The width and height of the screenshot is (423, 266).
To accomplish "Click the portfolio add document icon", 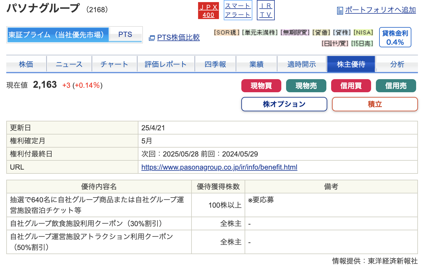I will click(x=340, y=11).
